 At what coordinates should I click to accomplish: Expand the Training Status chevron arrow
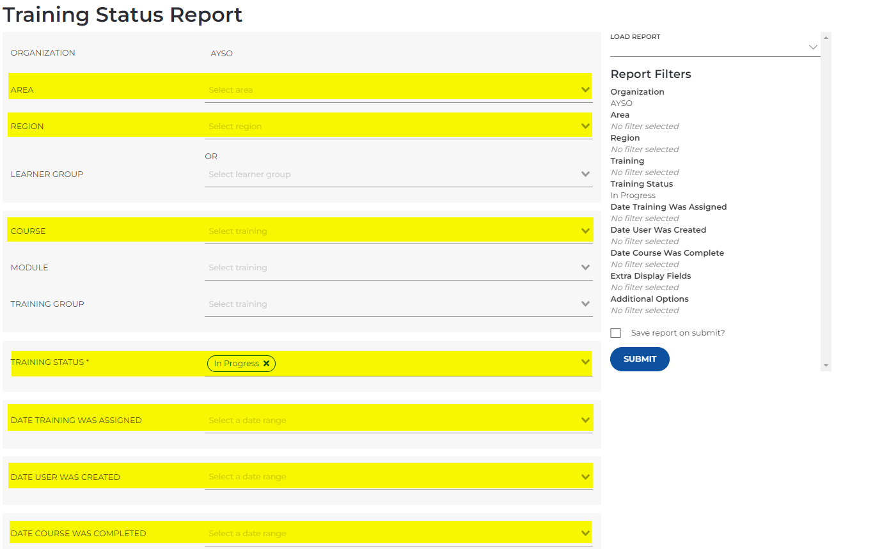(585, 362)
